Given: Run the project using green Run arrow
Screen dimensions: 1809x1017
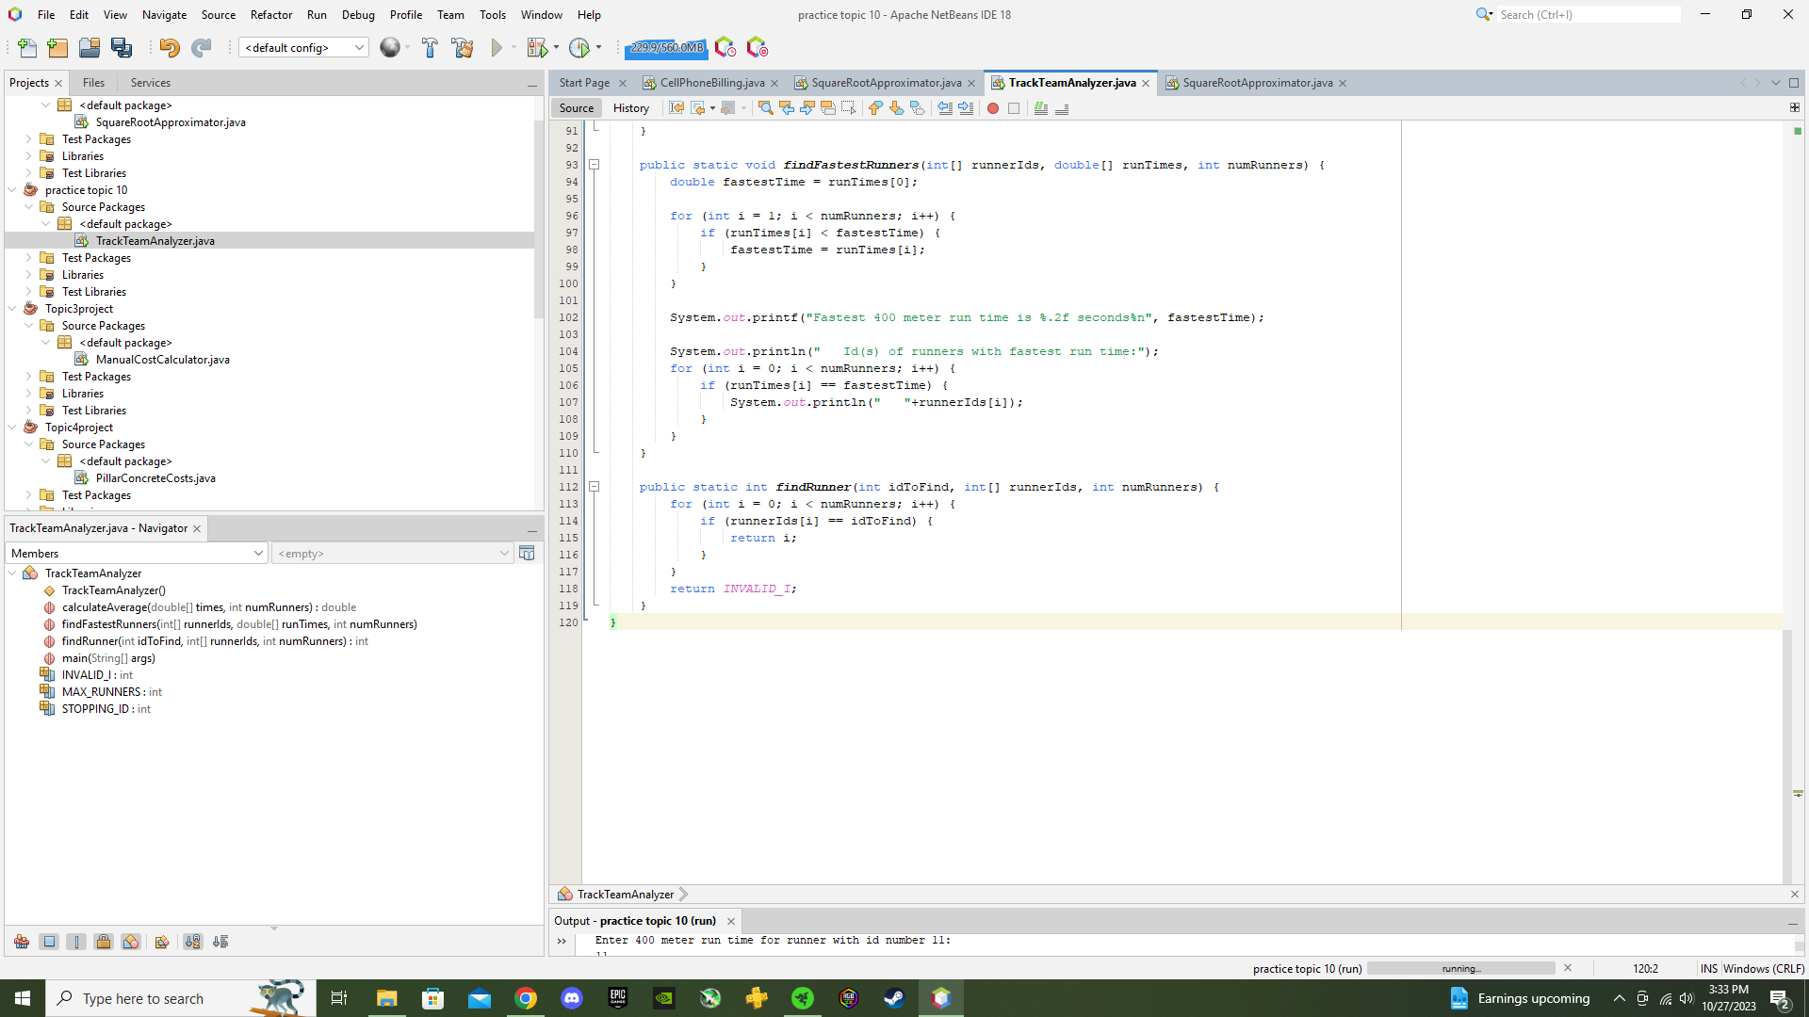Looking at the screenshot, I should [497, 47].
